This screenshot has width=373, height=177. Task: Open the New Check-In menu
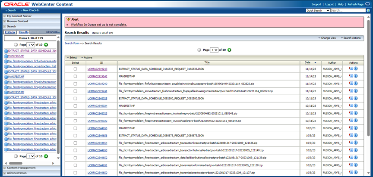30,10
